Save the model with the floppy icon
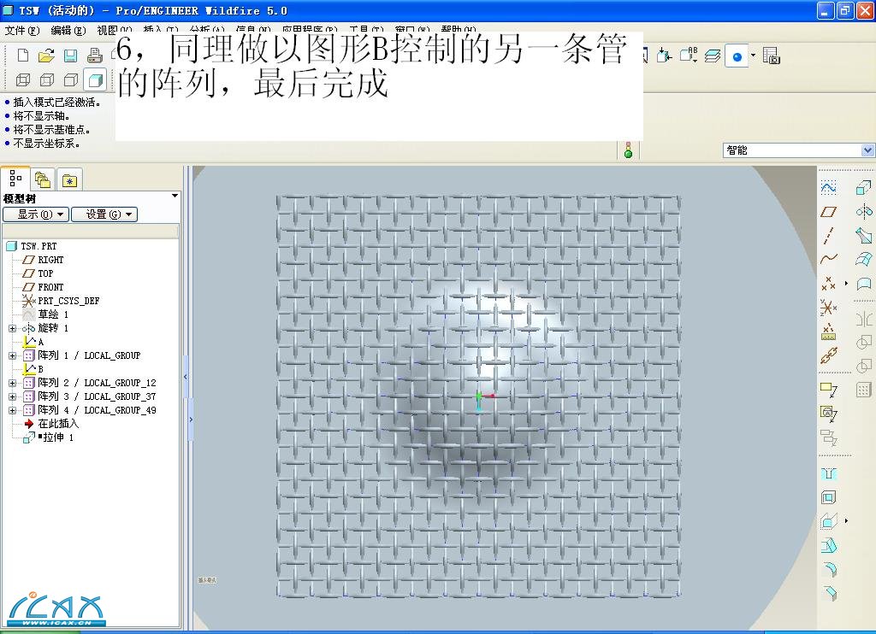876x634 pixels. pos(70,56)
